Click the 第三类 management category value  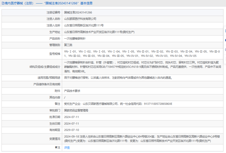[68, 45]
